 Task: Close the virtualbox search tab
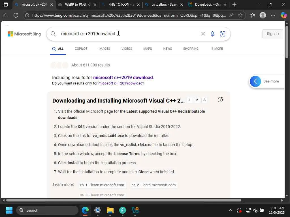coord(182,5)
